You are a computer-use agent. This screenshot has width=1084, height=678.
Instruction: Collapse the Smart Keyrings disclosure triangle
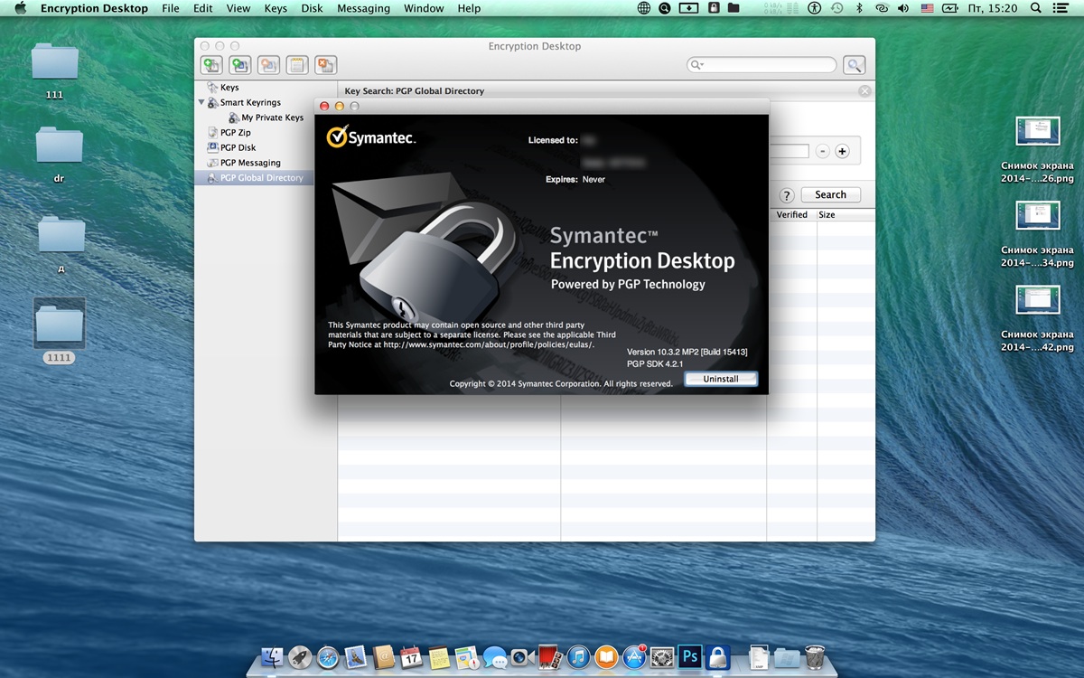(201, 103)
